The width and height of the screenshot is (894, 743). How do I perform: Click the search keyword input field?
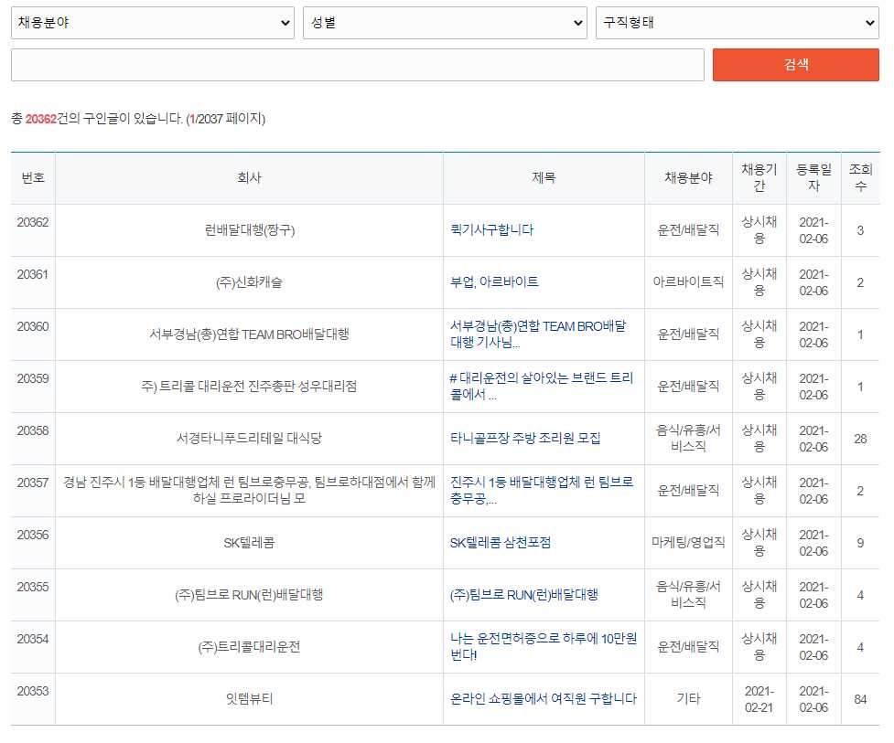pos(358,65)
